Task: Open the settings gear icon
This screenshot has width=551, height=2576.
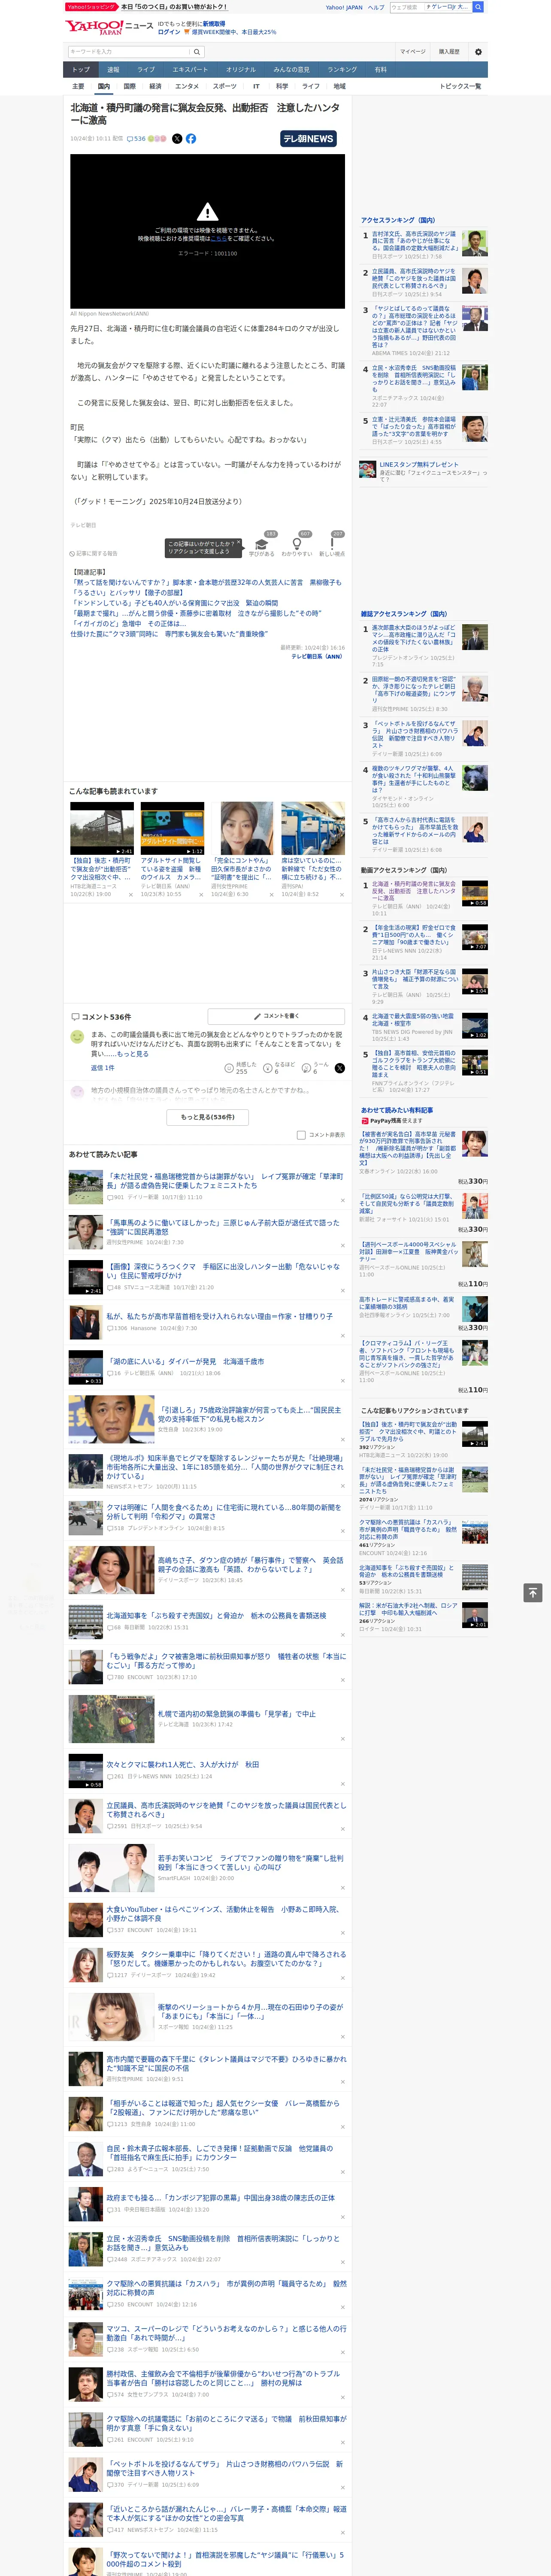Action: coord(478,52)
